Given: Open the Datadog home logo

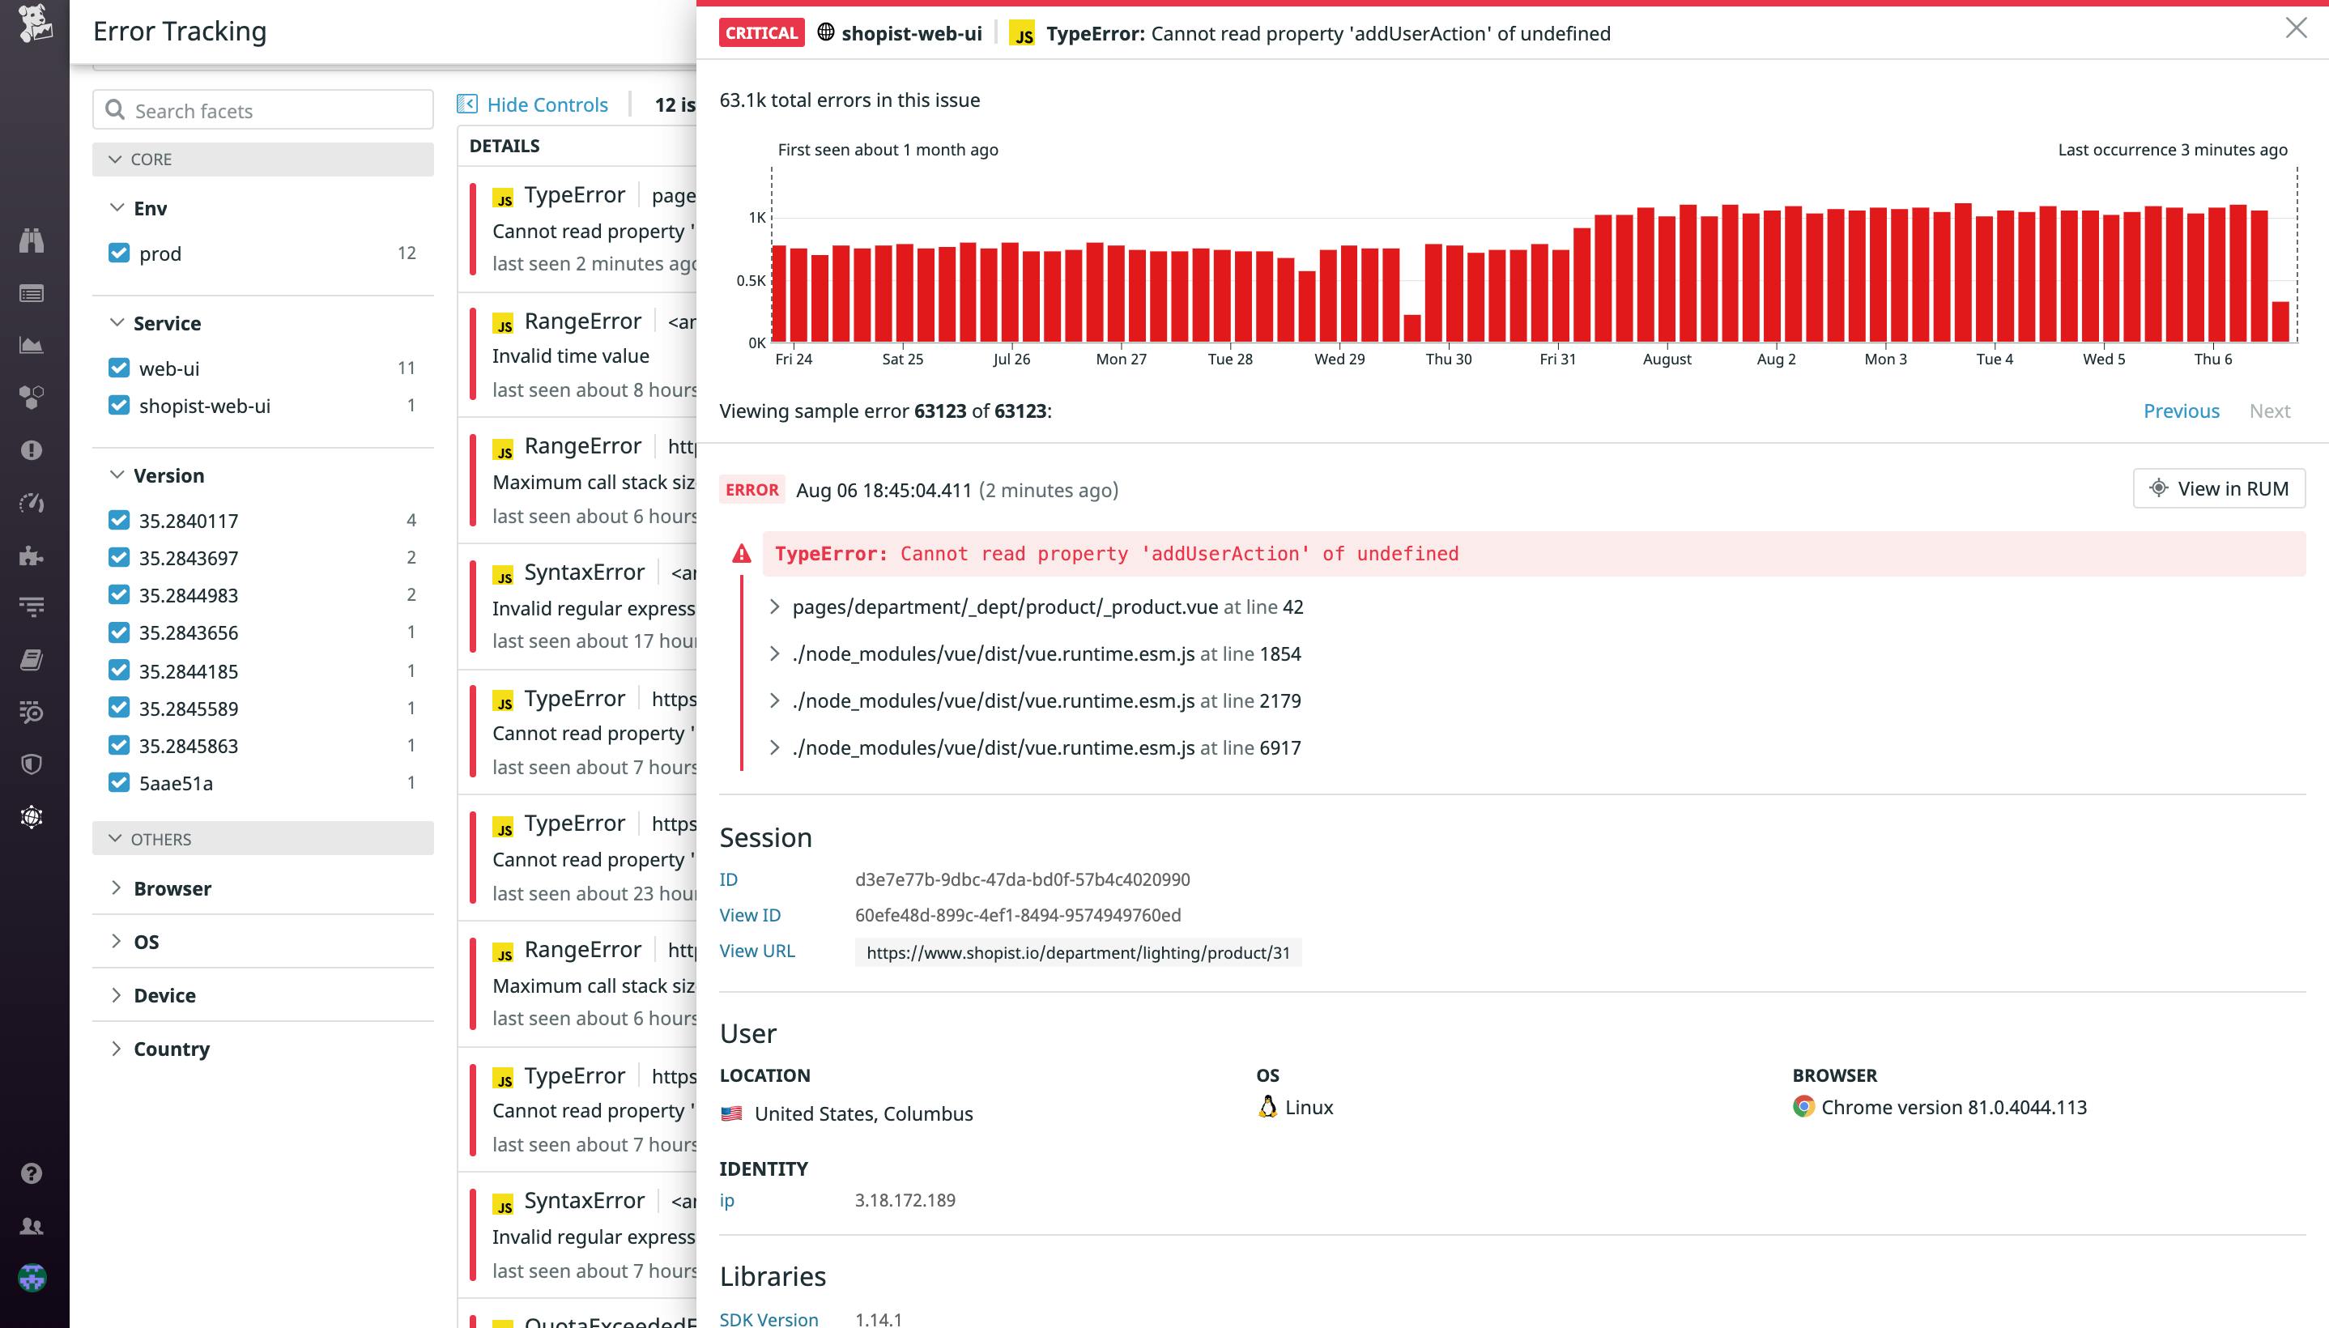Looking at the screenshot, I should coord(34,23).
